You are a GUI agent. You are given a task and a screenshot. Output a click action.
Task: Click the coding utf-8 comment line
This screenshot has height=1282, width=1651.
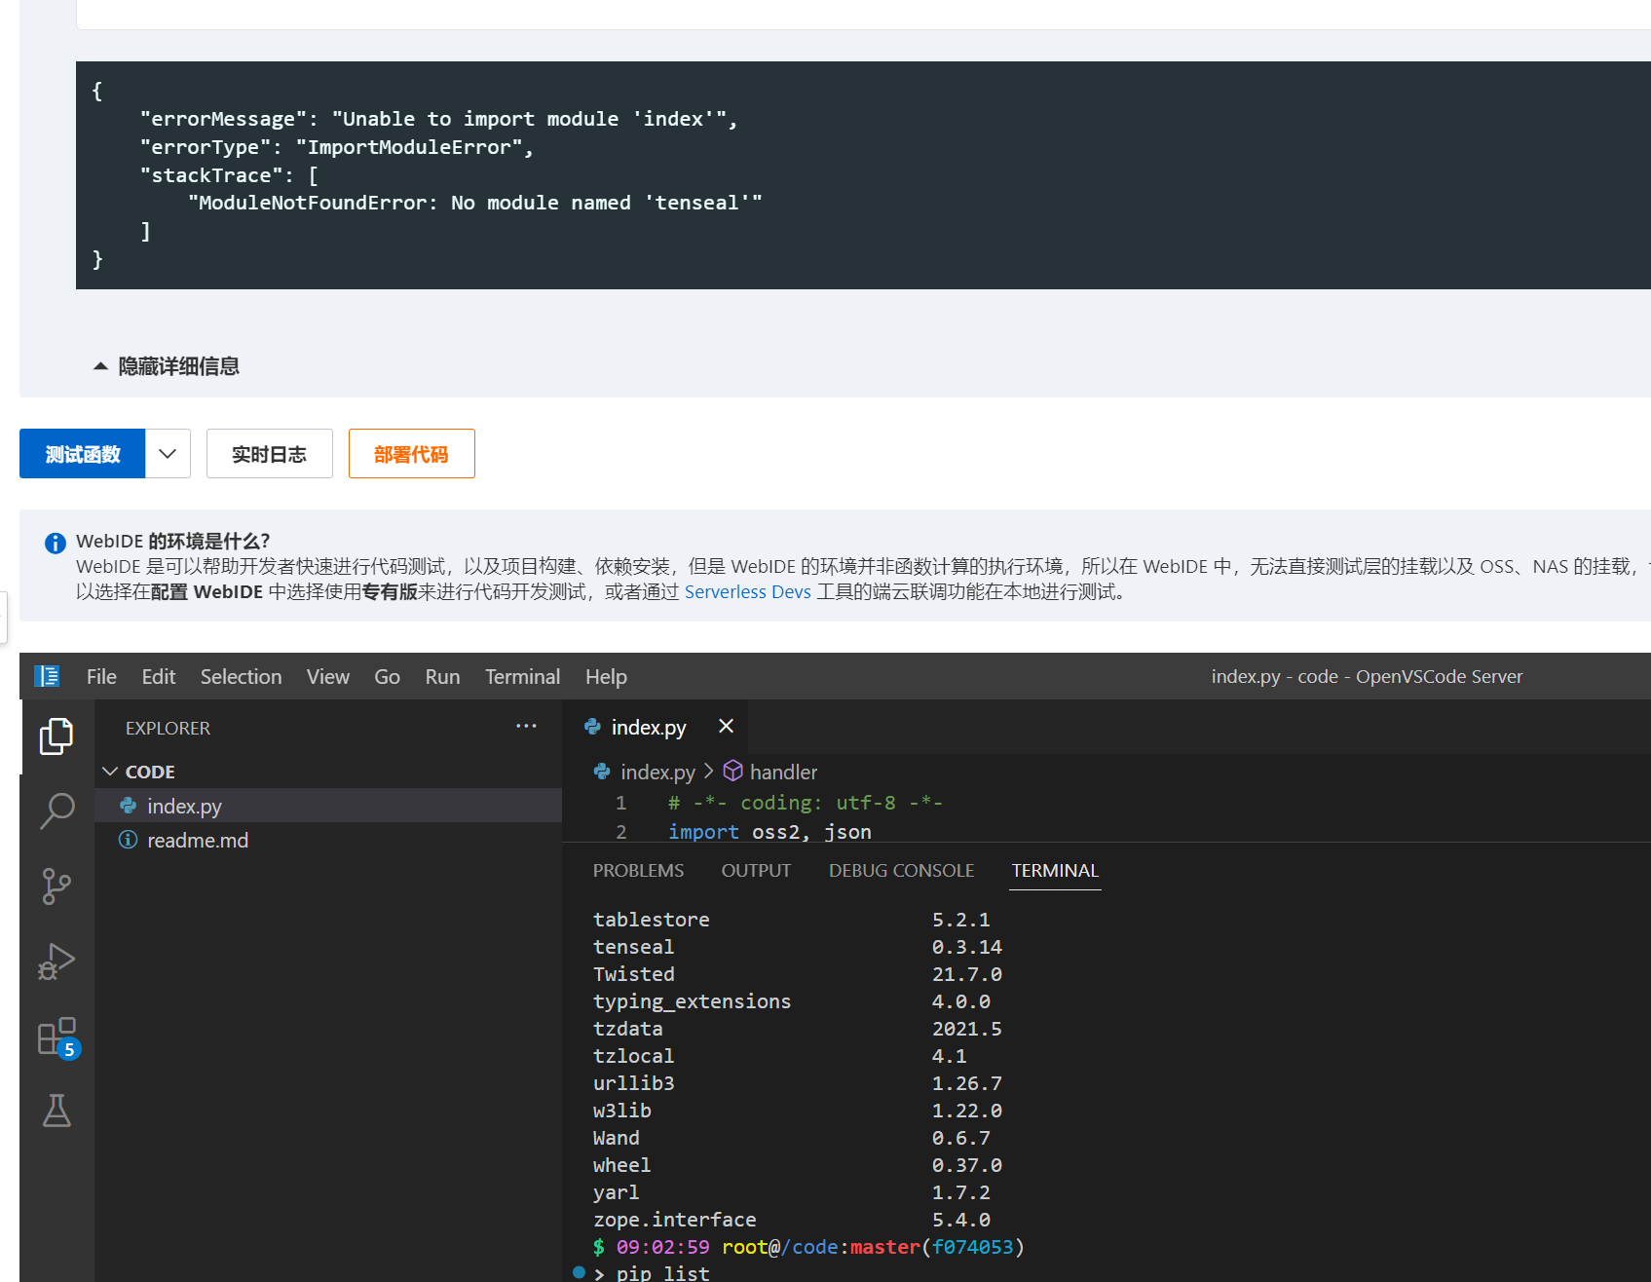click(805, 803)
